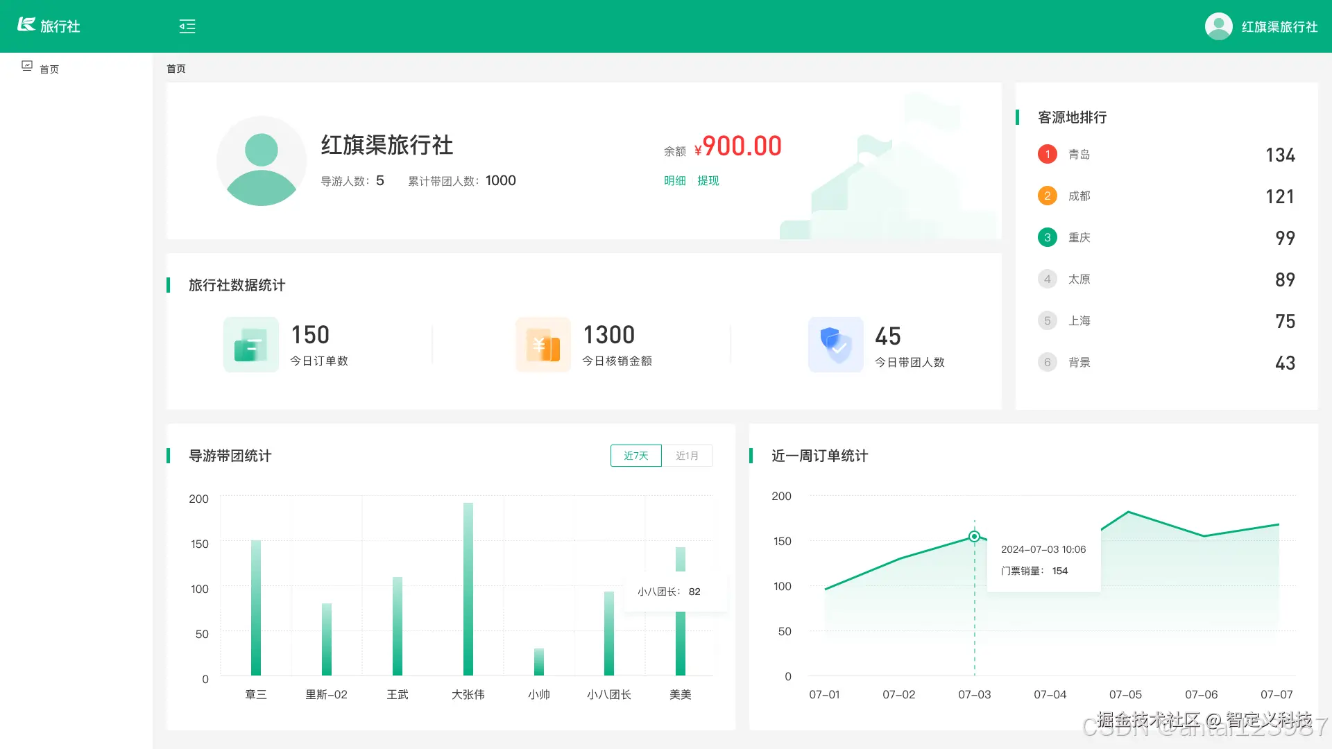Switch the guide chart to 近7天
The width and height of the screenshot is (1332, 749).
[x=635, y=456]
